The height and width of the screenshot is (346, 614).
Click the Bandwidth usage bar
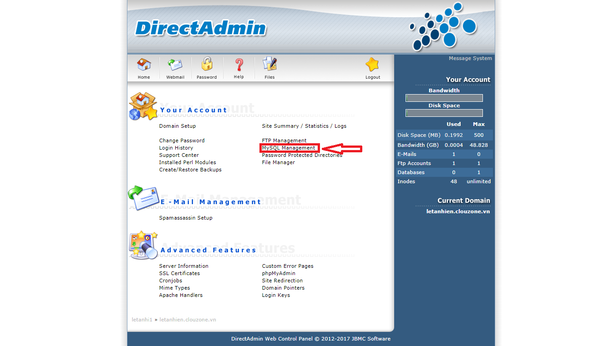[444, 97]
